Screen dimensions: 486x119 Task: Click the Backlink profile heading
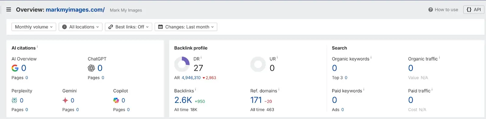coord(191,48)
